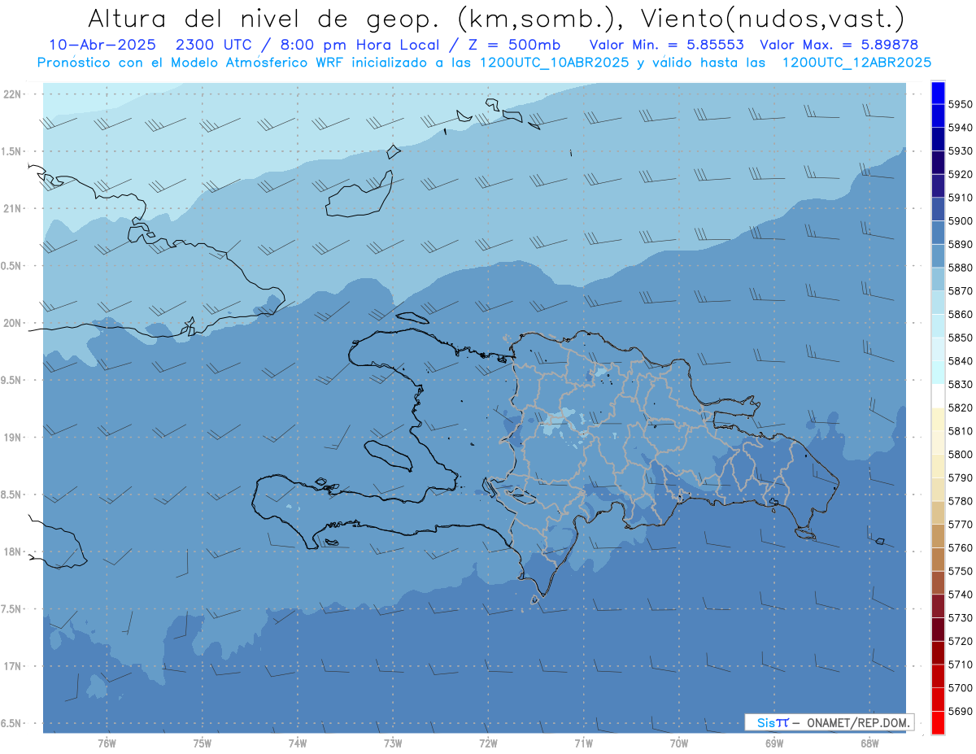Click the '74W' longitude label
This screenshot has width=976, height=754.
pyautogui.click(x=298, y=743)
